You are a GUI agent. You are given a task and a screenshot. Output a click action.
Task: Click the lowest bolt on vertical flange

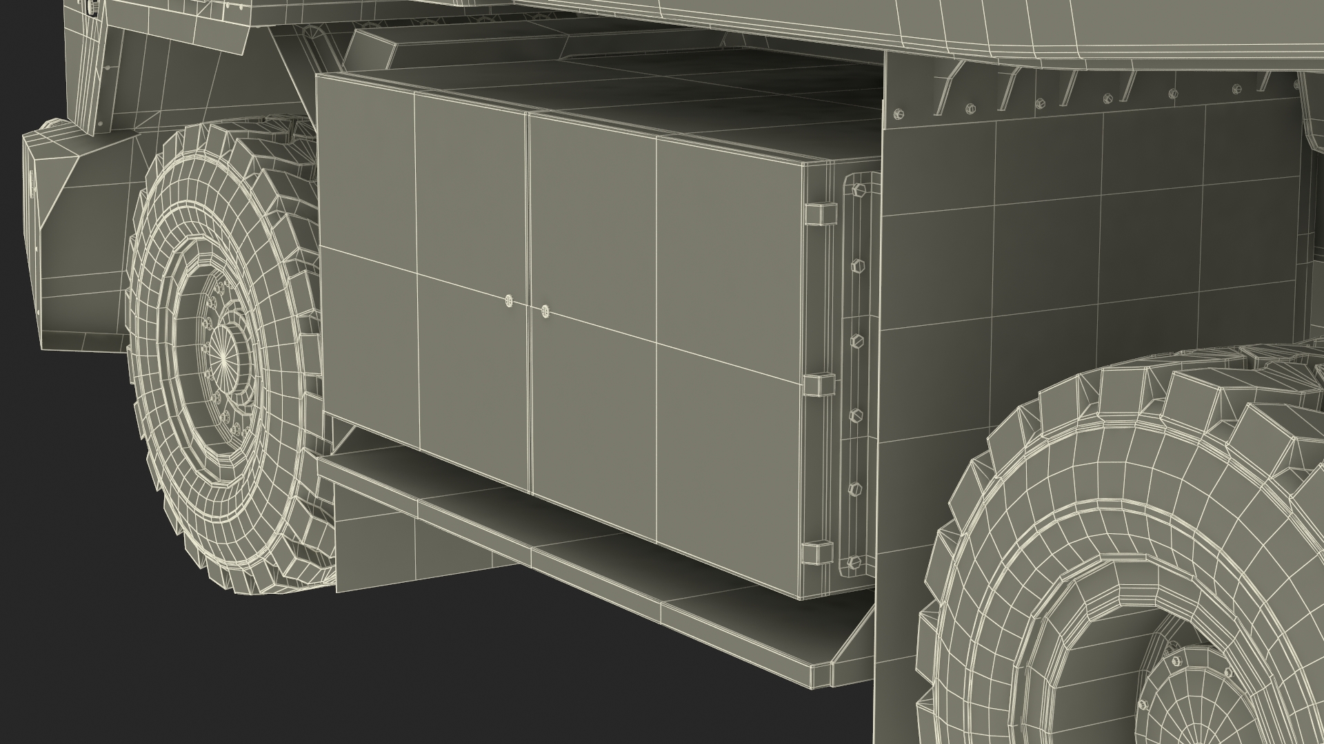point(855,561)
